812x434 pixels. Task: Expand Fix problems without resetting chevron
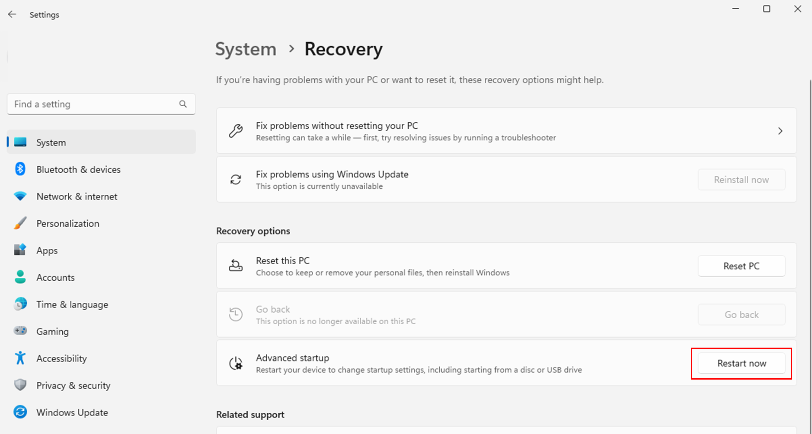780,131
